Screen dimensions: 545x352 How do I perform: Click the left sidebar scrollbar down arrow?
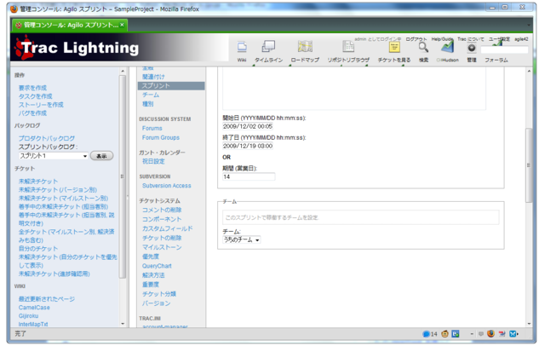coord(123,324)
